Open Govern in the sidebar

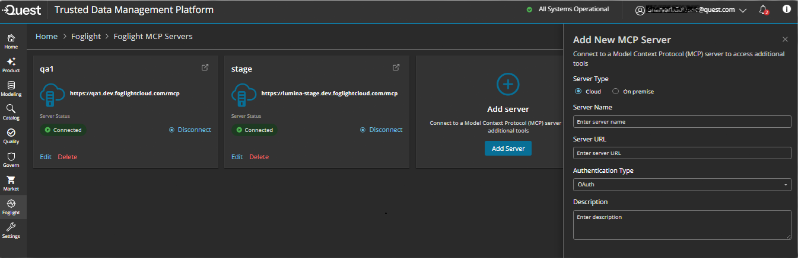pyautogui.click(x=11, y=160)
